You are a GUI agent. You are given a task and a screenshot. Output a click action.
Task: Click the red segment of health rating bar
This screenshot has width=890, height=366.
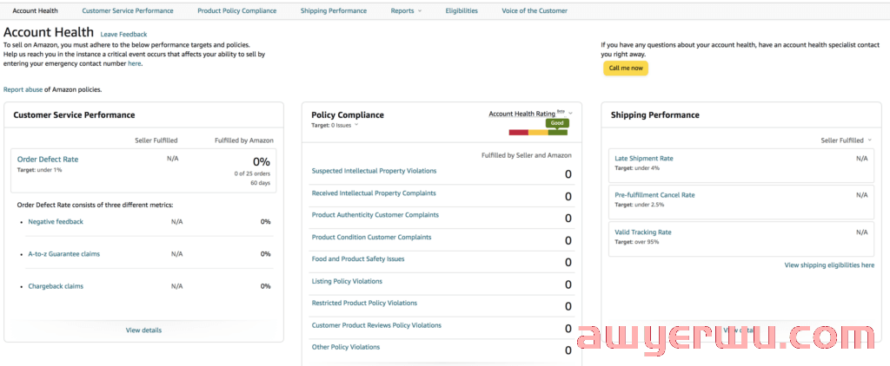coord(519,133)
